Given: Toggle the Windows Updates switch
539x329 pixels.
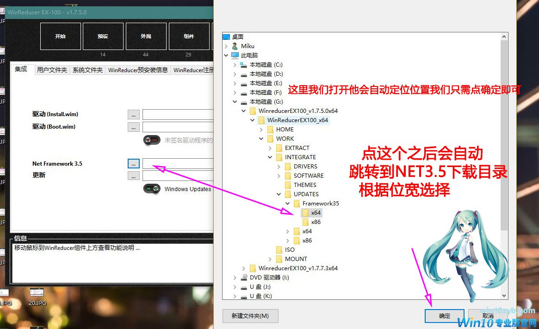Looking at the screenshot, I should [x=151, y=189].
